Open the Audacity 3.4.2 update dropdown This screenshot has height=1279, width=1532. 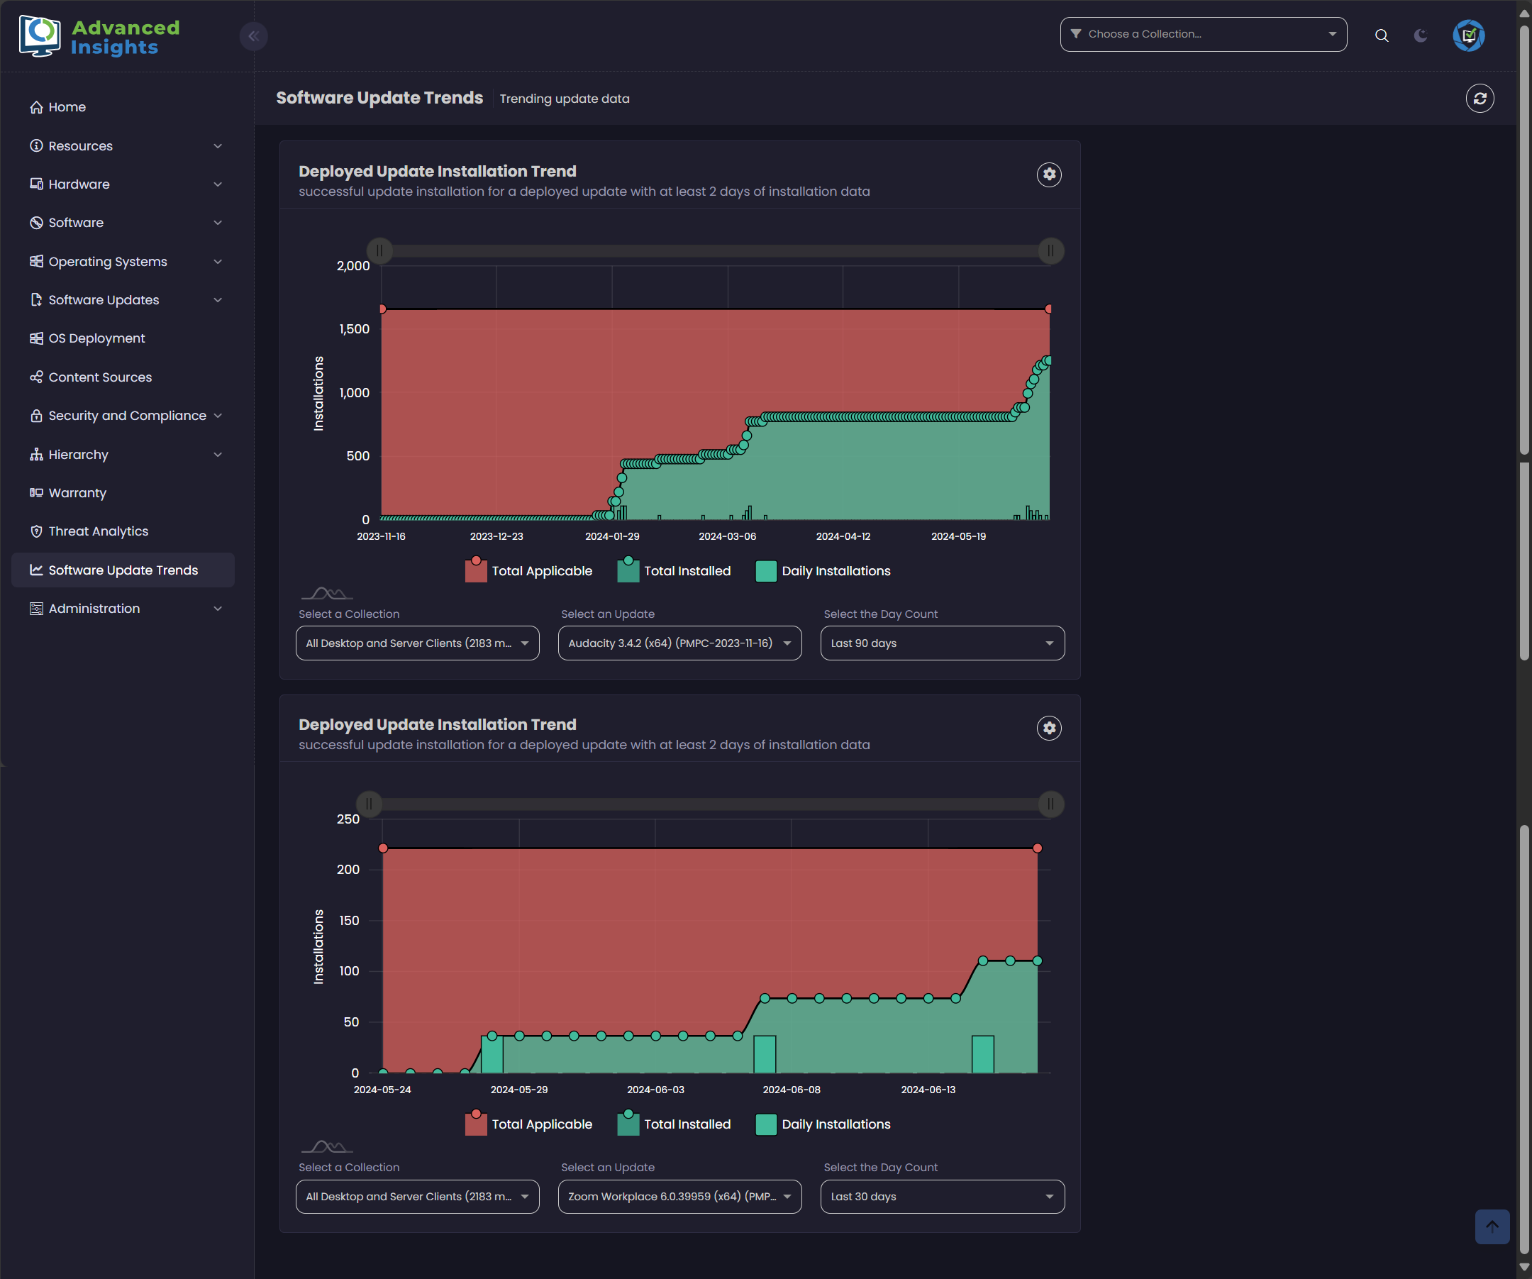[x=679, y=643]
